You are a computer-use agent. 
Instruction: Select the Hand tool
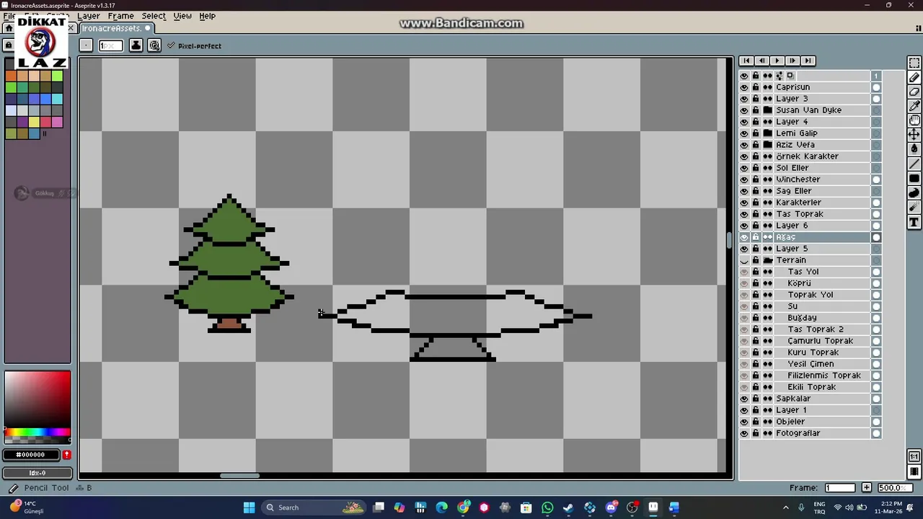(x=914, y=120)
